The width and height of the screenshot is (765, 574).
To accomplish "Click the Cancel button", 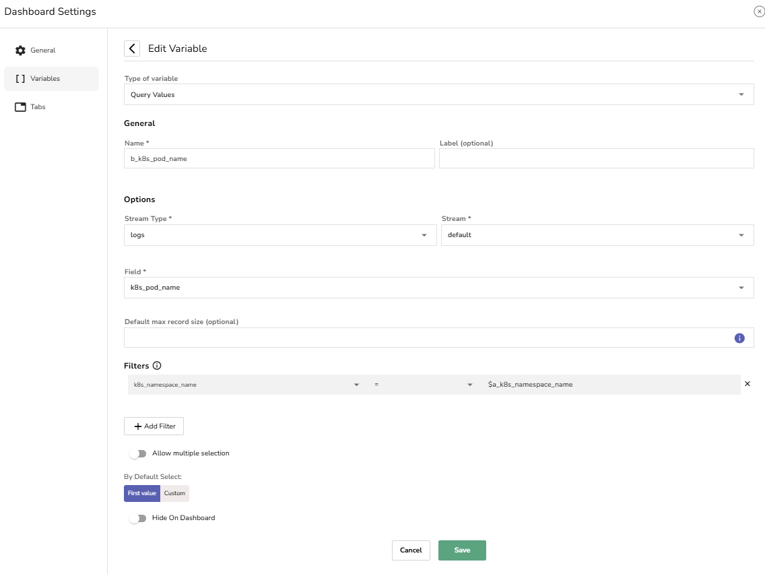I will (411, 550).
